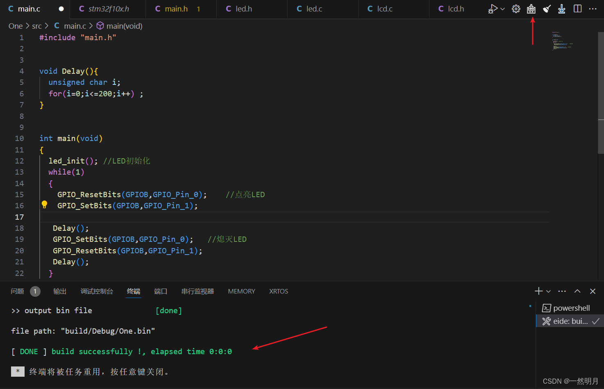Select the 终端 terminal tab
Image resolution: width=604 pixels, height=389 pixels.
pyautogui.click(x=134, y=291)
